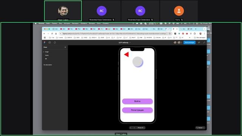Viewport: 242px width, 136px height.
Task: Open the 2021 bookmarks folder
Action: click(x=76, y=38)
